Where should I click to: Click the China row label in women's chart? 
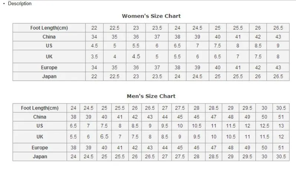(x=49, y=37)
